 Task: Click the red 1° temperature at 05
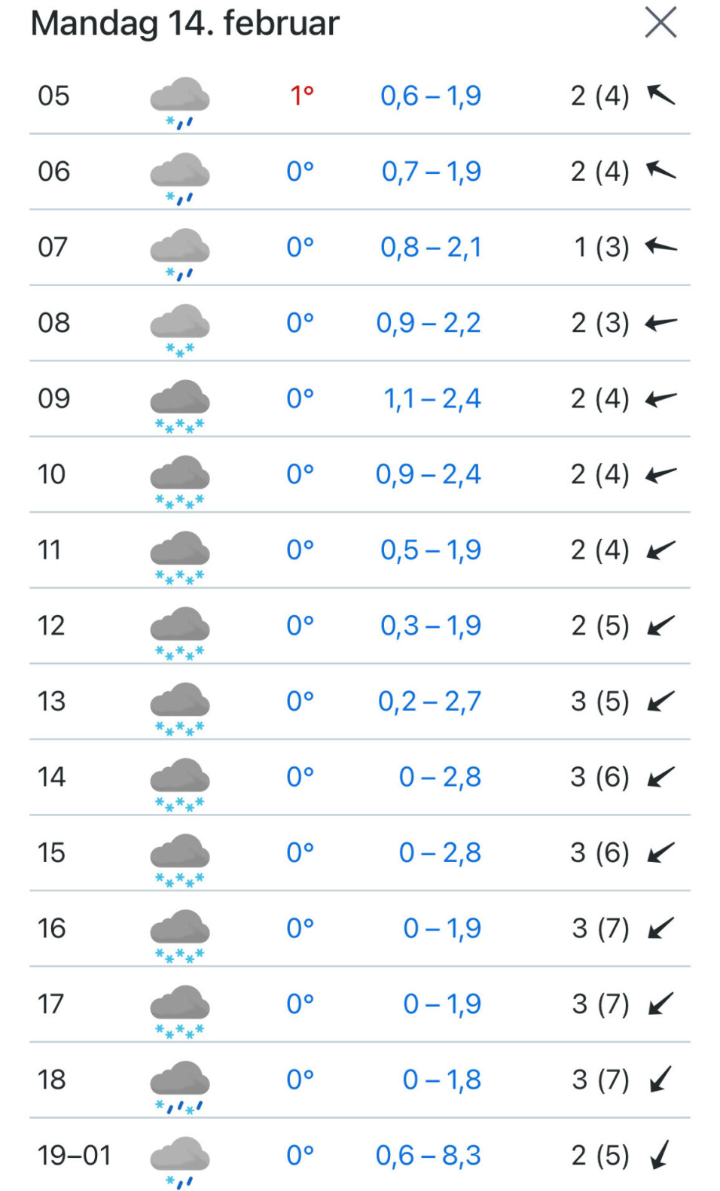pyautogui.click(x=301, y=96)
